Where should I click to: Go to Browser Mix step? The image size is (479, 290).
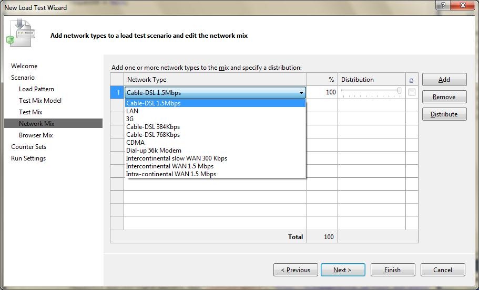click(36, 135)
